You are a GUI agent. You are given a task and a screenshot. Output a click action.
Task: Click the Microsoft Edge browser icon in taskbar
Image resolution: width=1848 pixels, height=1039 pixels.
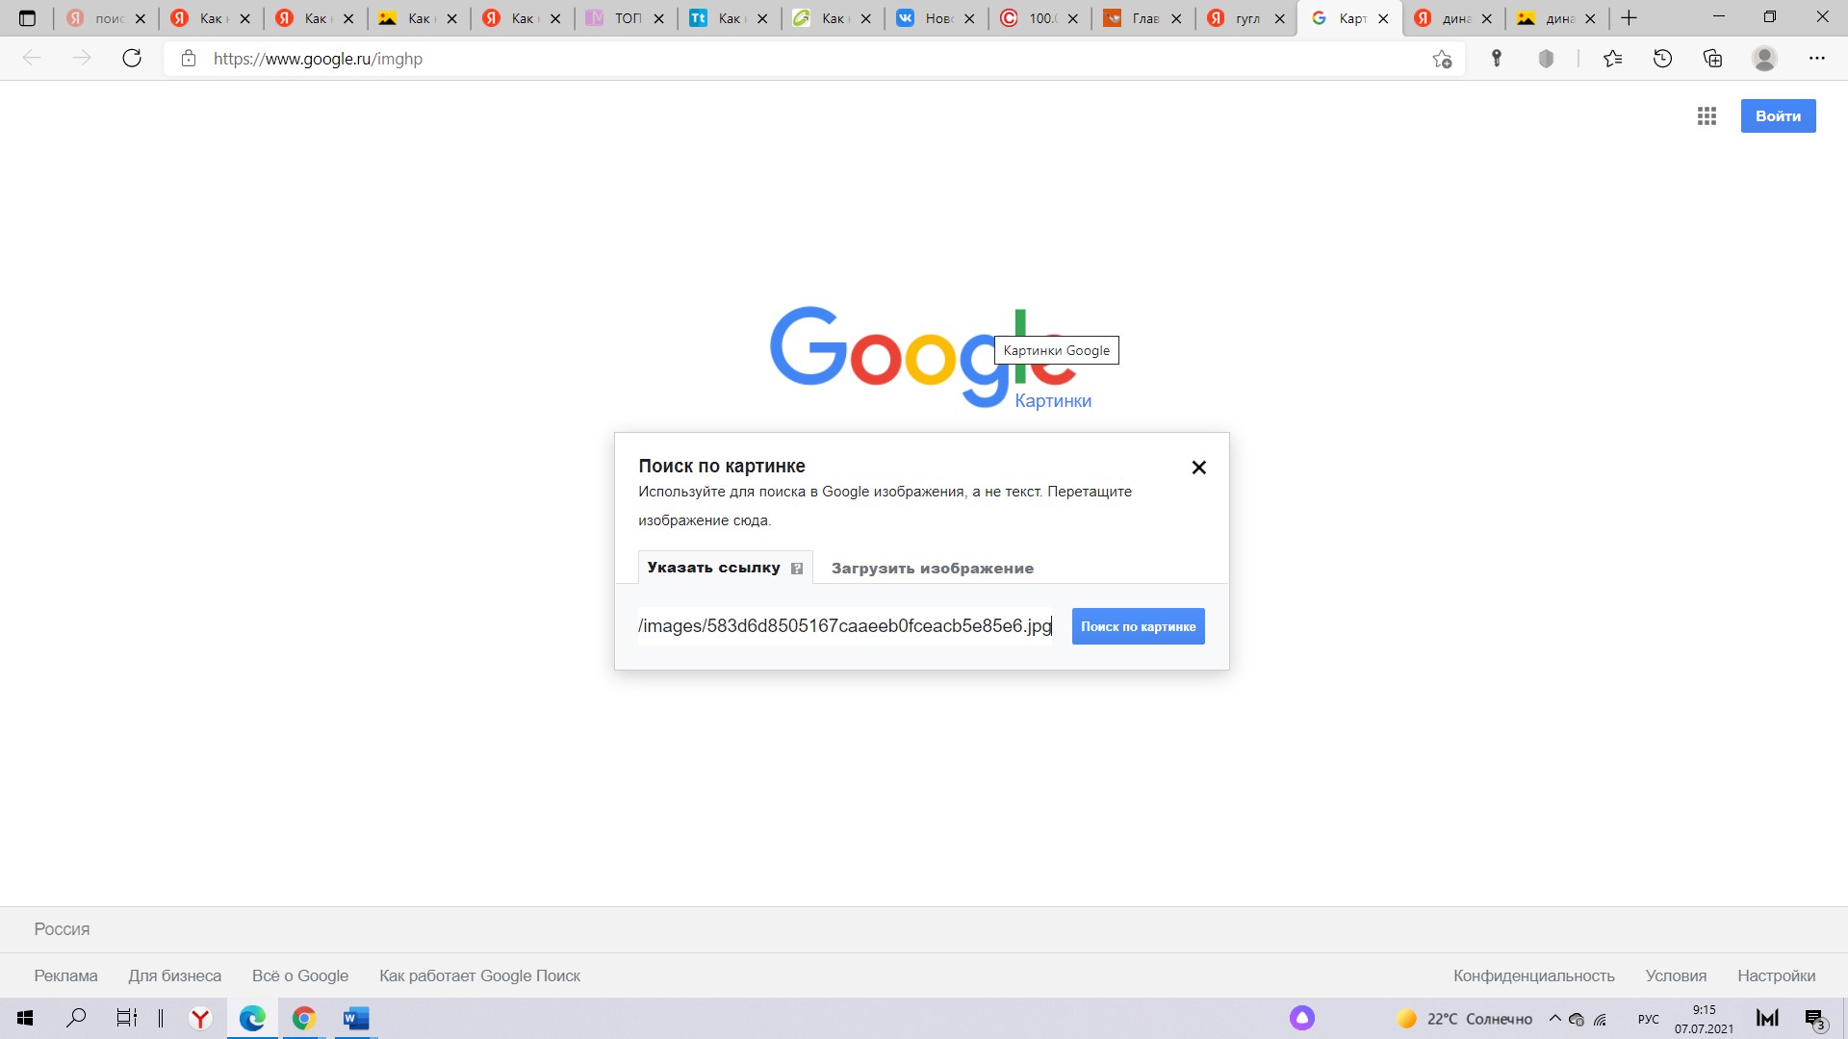click(x=252, y=1018)
